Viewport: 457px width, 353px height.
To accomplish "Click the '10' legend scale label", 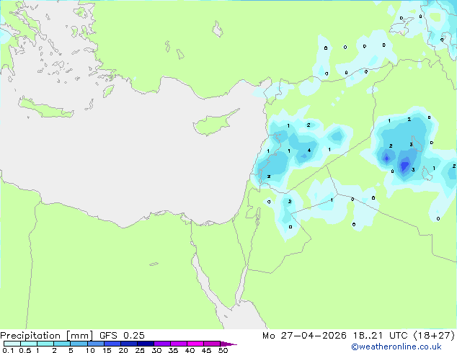I will pyautogui.click(x=90, y=350).
